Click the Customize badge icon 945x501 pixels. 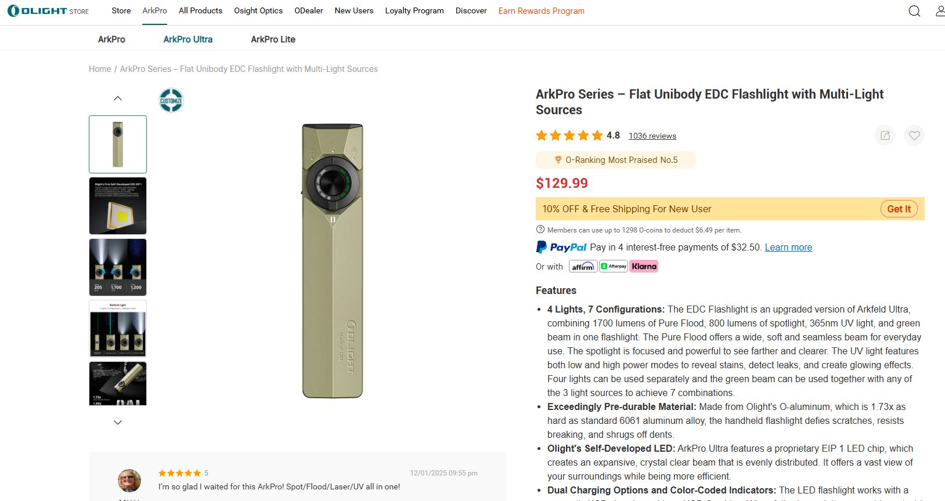[x=171, y=100]
